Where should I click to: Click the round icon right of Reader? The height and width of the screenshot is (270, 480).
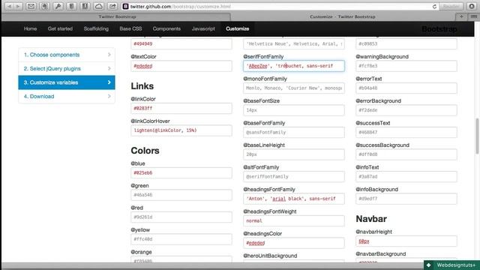[x=472, y=6]
